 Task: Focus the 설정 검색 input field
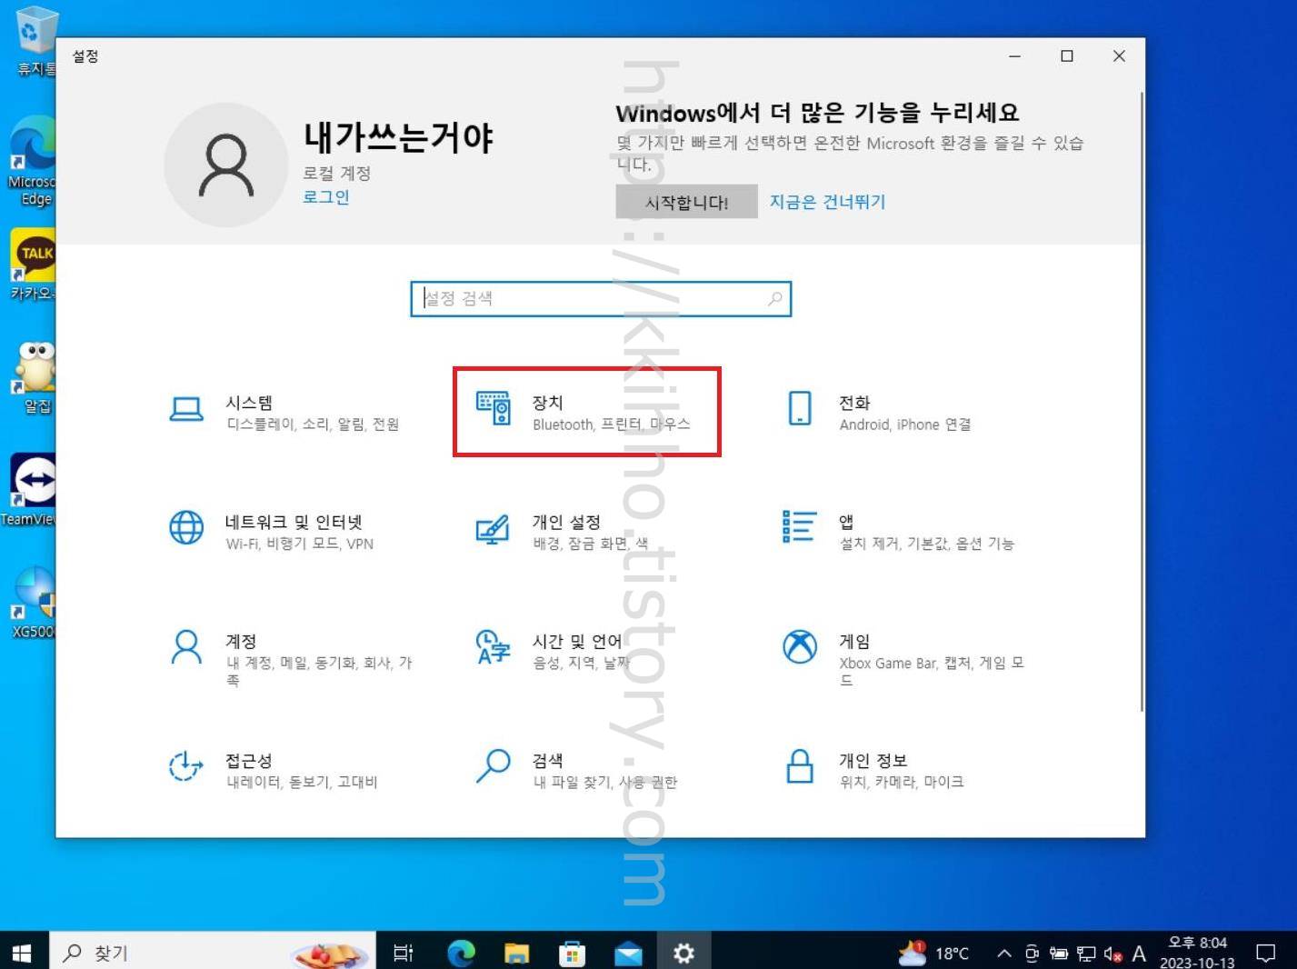(601, 298)
